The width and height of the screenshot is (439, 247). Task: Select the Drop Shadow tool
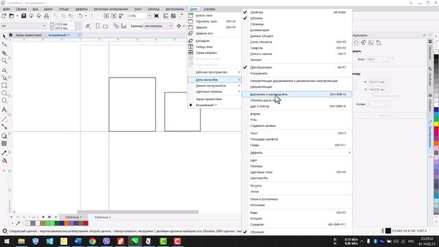(x=4, y=136)
